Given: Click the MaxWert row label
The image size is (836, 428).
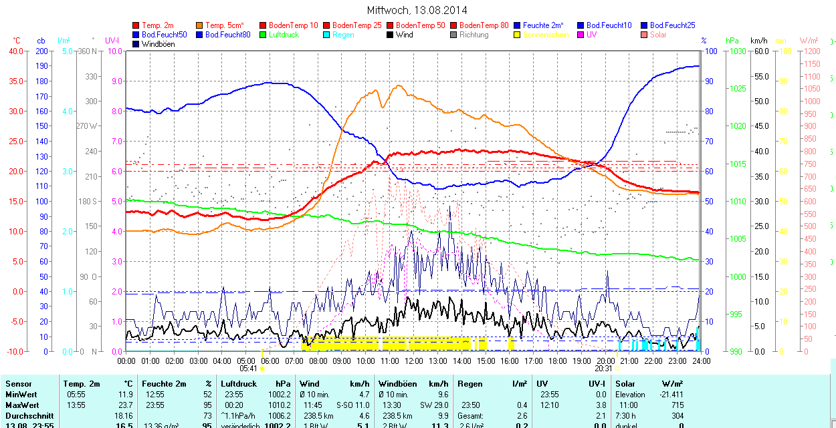Looking at the screenshot, I should tap(23, 405).
